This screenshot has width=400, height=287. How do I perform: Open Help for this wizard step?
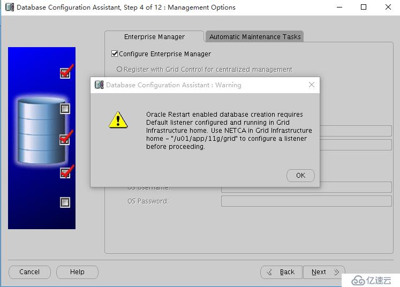(x=77, y=272)
